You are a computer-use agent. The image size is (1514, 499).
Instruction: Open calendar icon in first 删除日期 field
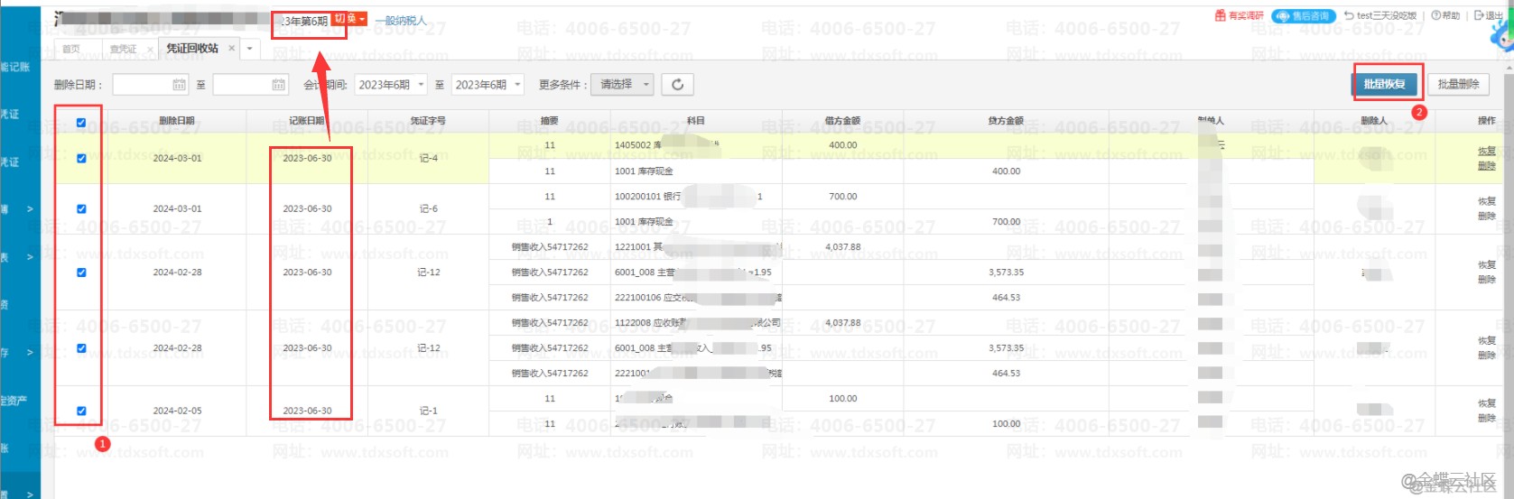[179, 85]
